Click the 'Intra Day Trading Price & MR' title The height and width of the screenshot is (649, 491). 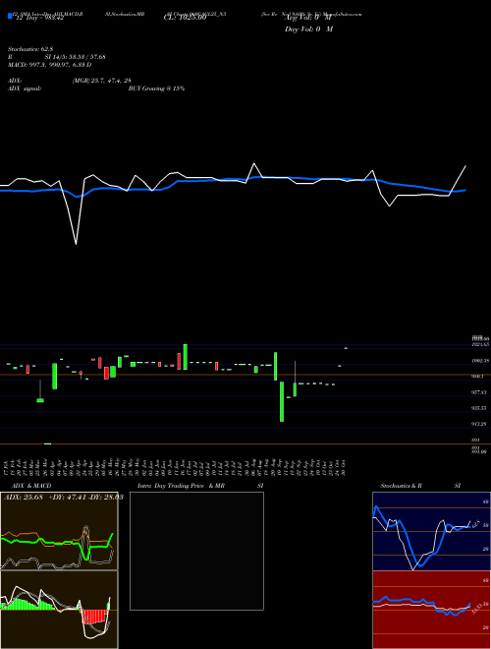click(x=181, y=486)
